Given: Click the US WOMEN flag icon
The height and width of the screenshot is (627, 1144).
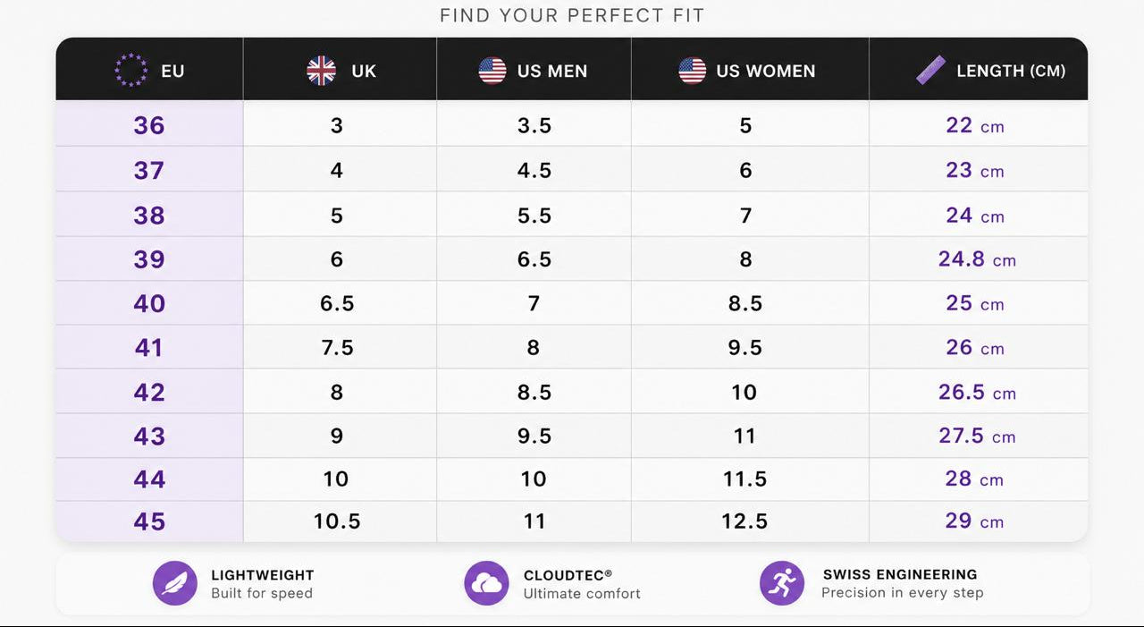Looking at the screenshot, I should pos(692,70).
